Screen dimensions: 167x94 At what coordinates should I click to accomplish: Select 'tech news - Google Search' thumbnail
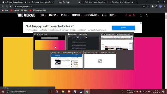click(x=83, y=42)
